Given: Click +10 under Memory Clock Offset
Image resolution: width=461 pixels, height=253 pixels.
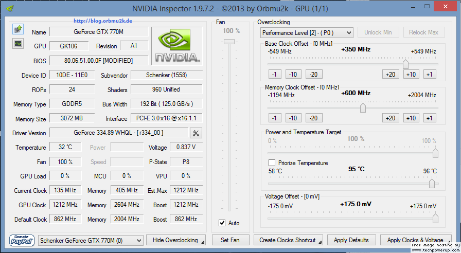Looking at the screenshot, I should pyautogui.click(x=411, y=118).
